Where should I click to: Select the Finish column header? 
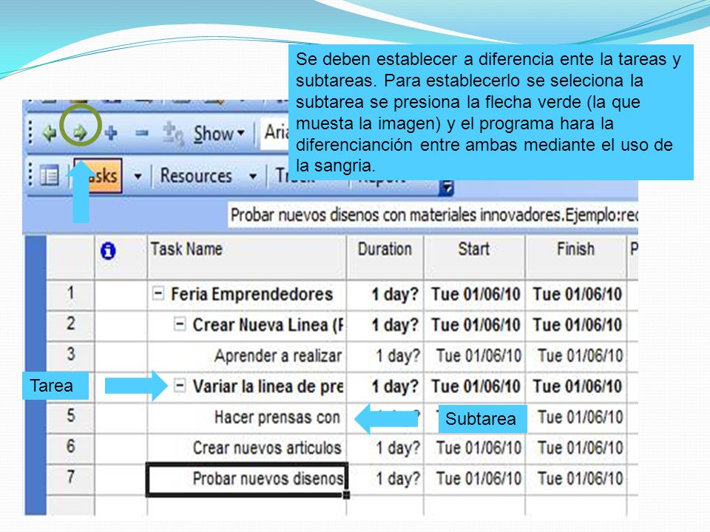click(x=575, y=257)
